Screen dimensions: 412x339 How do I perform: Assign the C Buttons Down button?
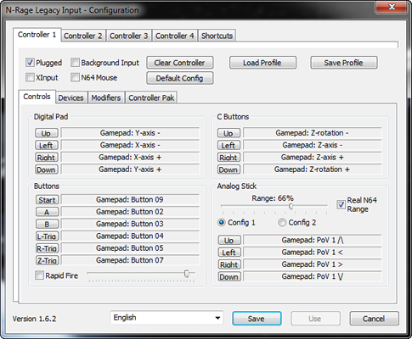pyautogui.click(x=229, y=169)
